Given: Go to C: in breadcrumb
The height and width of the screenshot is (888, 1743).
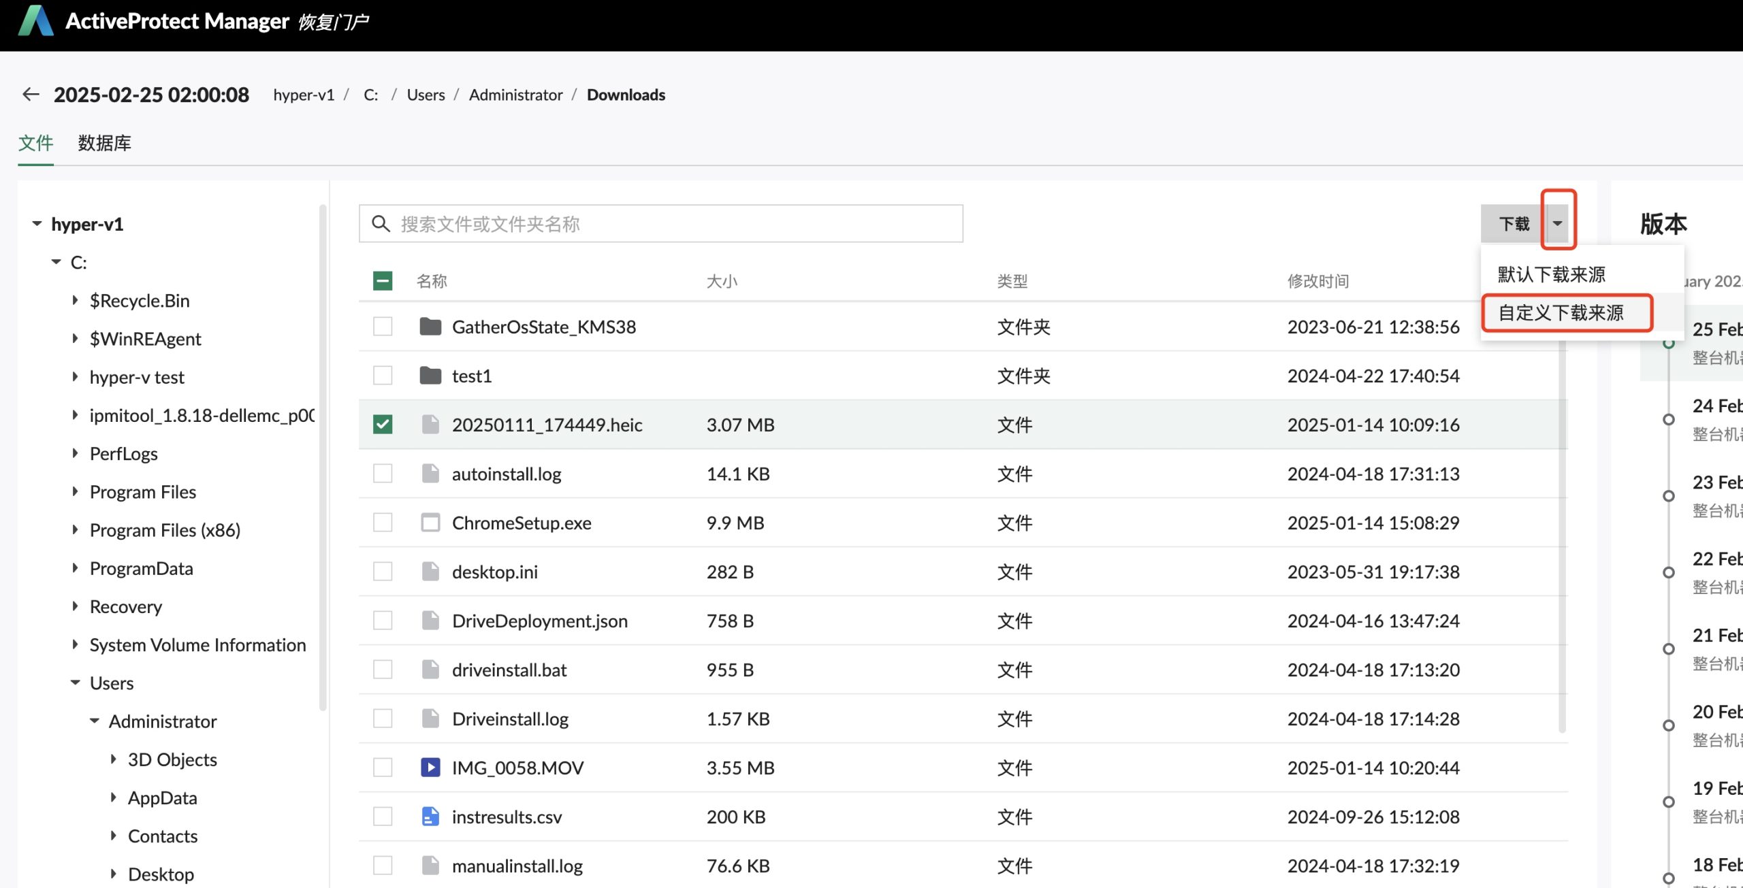Looking at the screenshot, I should 371,95.
